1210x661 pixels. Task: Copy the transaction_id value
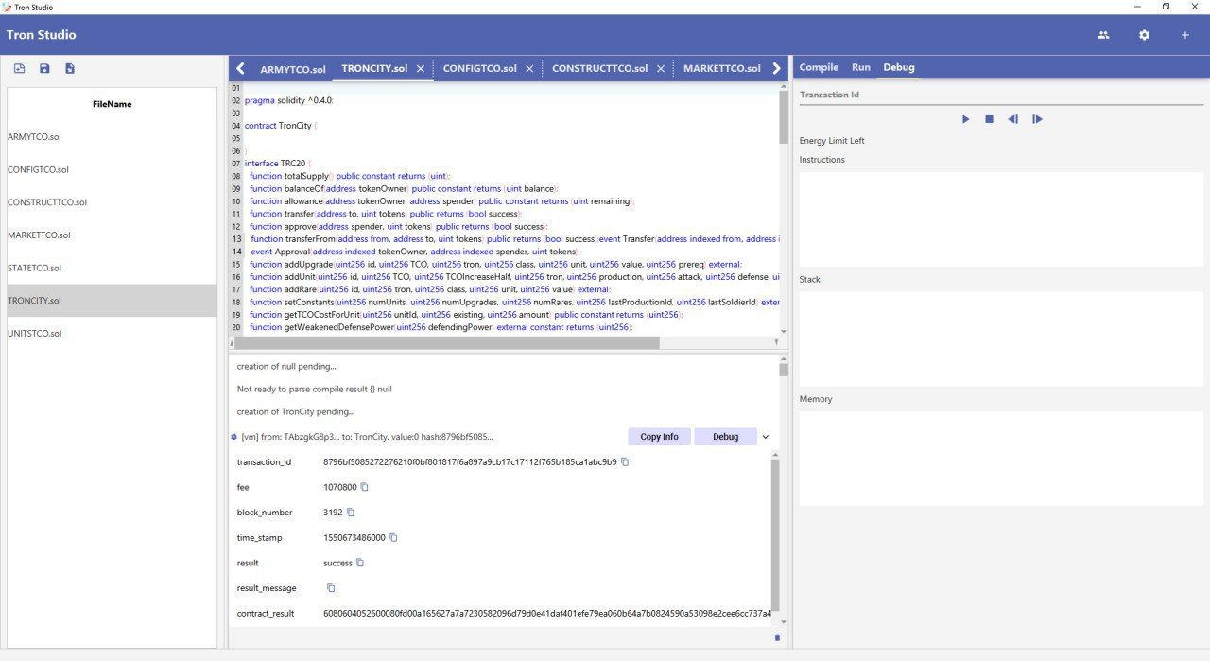[x=625, y=461]
